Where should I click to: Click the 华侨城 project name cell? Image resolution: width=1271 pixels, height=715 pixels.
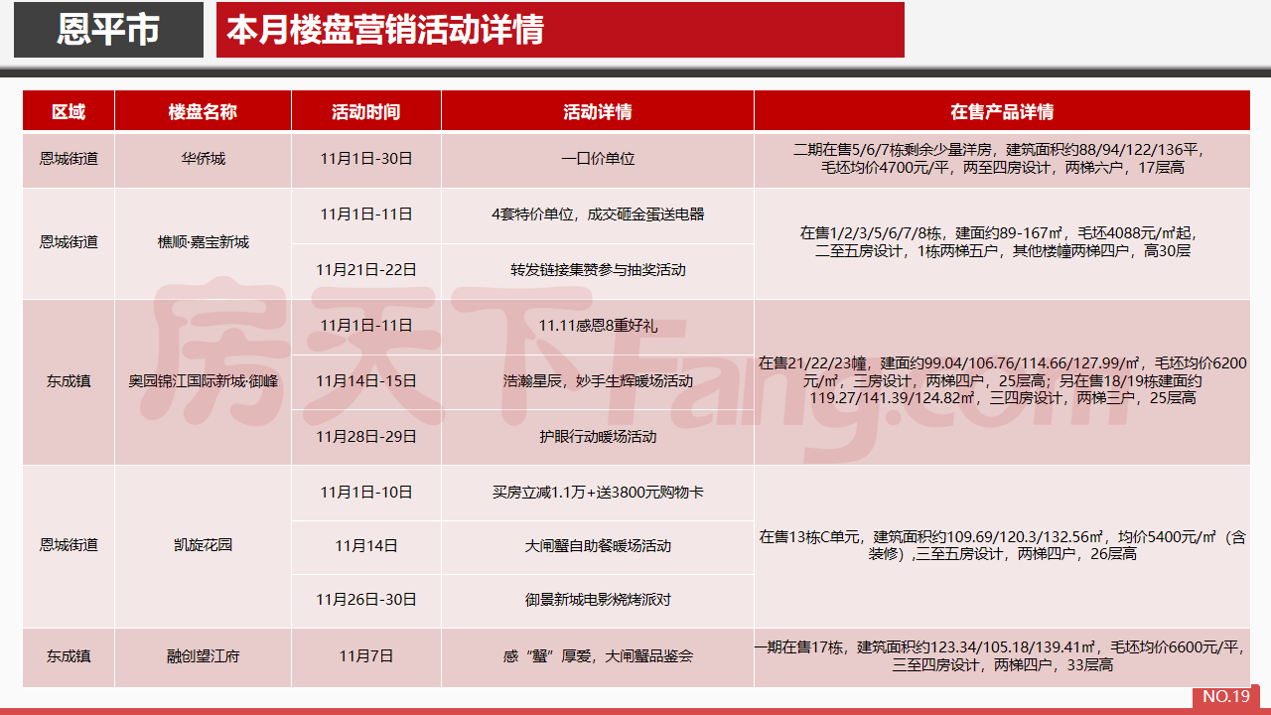pyautogui.click(x=203, y=159)
